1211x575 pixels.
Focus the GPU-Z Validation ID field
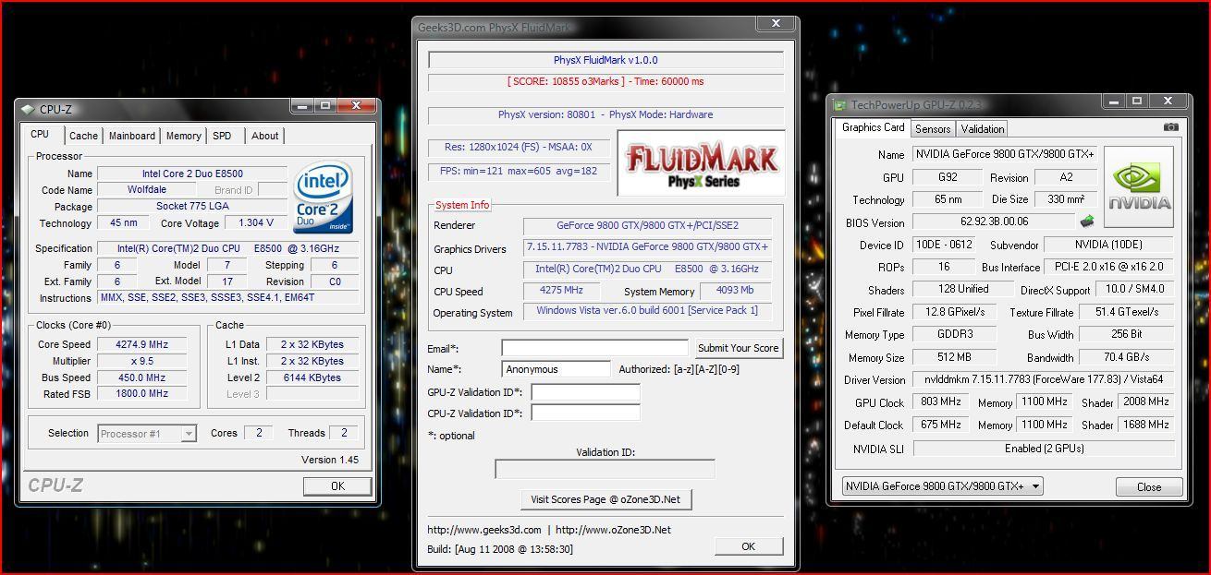coord(585,392)
